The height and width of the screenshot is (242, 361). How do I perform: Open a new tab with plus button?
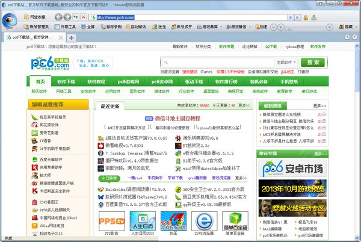click(x=72, y=38)
